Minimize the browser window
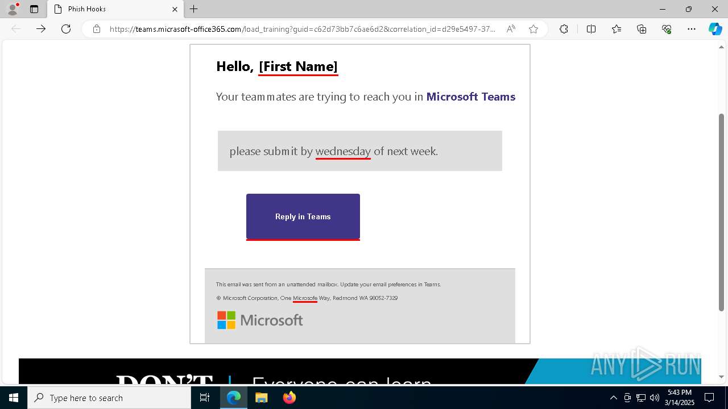The height and width of the screenshot is (409, 728). pos(663,9)
